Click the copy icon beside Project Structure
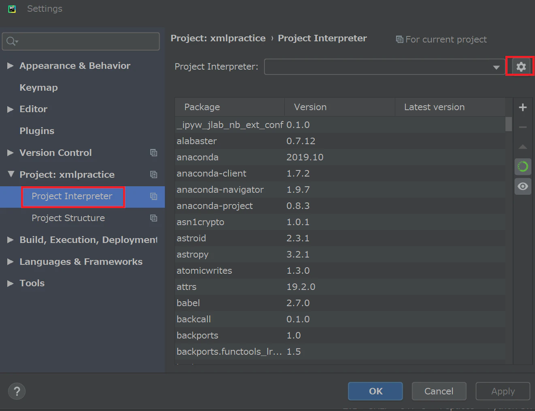The height and width of the screenshot is (411, 535). (x=153, y=218)
